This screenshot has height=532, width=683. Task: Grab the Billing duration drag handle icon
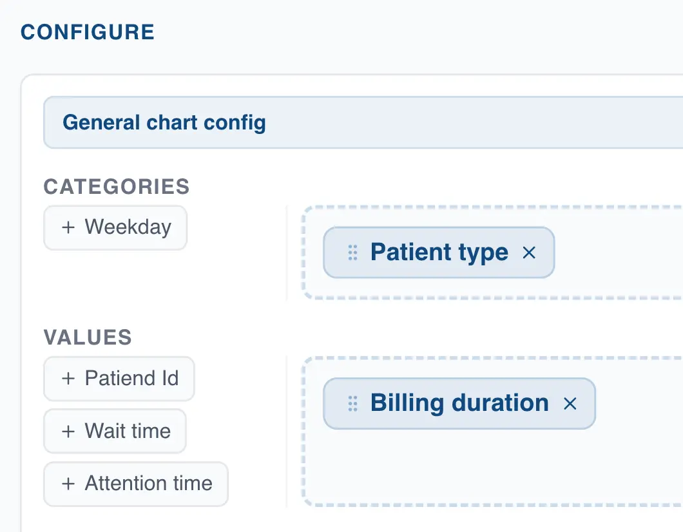pyautogui.click(x=352, y=403)
